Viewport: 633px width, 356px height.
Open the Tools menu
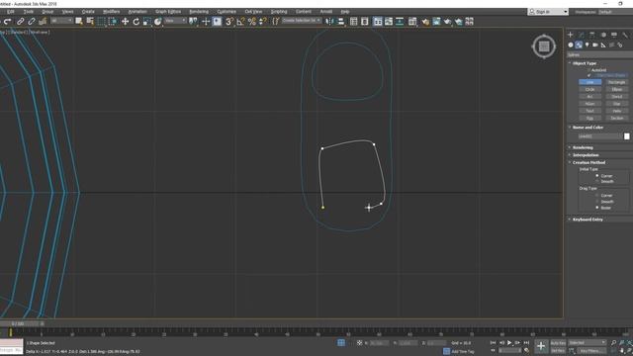[29, 12]
